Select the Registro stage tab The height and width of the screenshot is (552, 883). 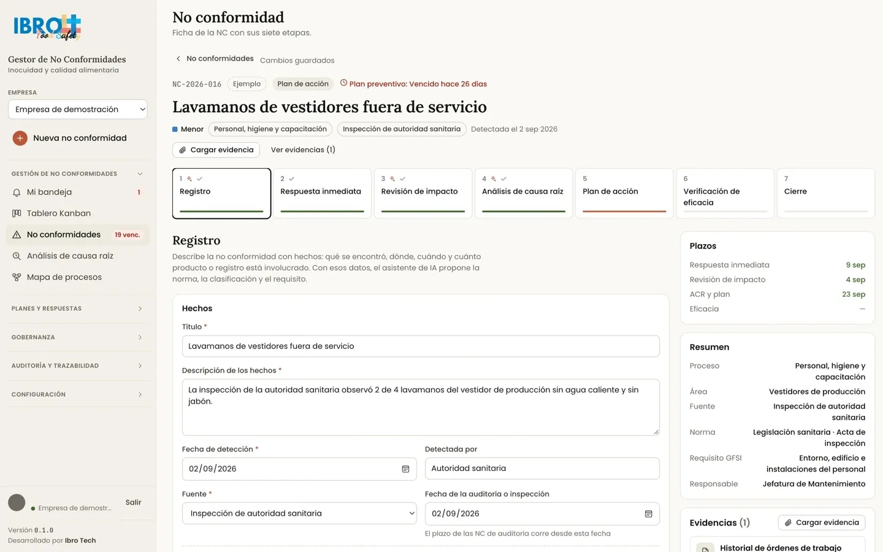221,193
